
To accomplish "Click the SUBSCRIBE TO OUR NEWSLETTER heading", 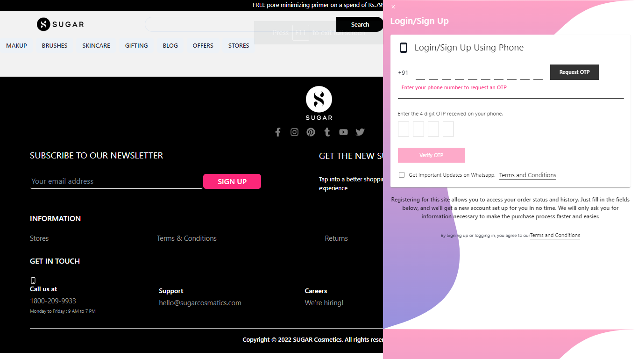I will pos(96,156).
